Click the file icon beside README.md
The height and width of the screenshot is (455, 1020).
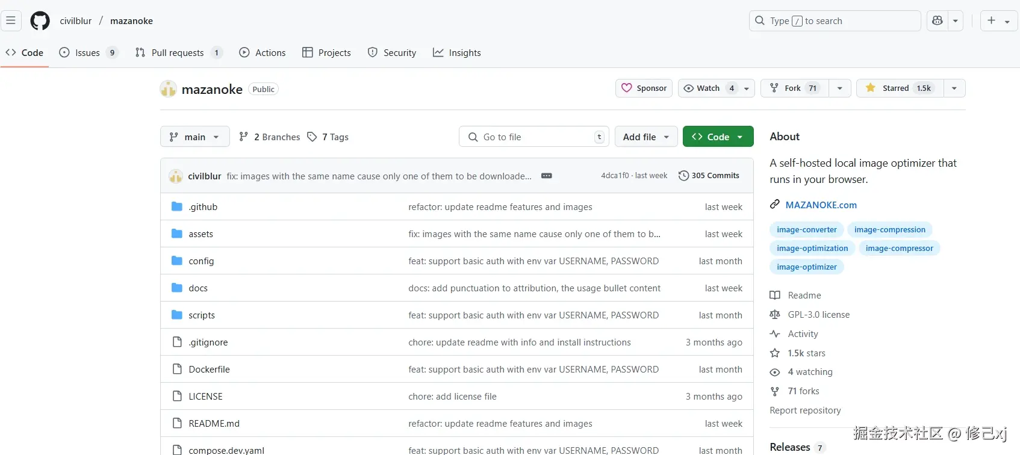(x=177, y=423)
